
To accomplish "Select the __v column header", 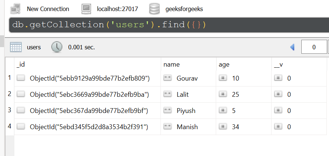I will (x=278, y=64).
